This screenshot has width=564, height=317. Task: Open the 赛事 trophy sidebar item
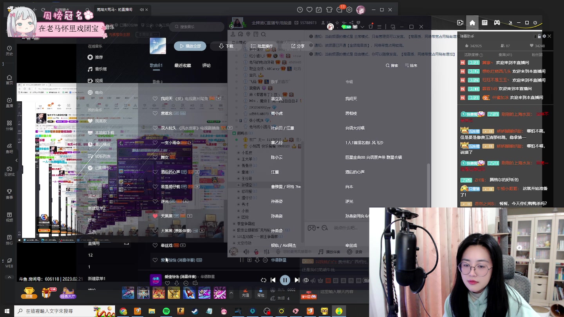coord(9,194)
